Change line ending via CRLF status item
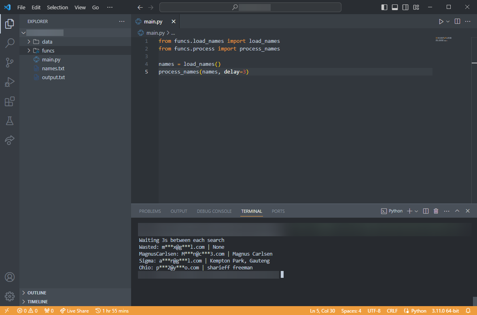477x315 pixels. [x=392, y=311]
